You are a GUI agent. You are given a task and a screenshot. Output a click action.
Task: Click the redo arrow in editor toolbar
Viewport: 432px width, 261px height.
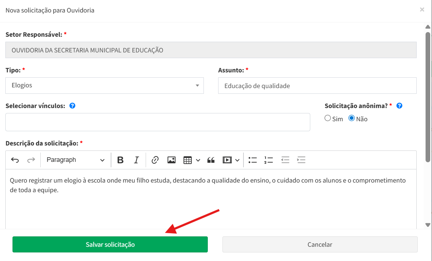(31, 160)
